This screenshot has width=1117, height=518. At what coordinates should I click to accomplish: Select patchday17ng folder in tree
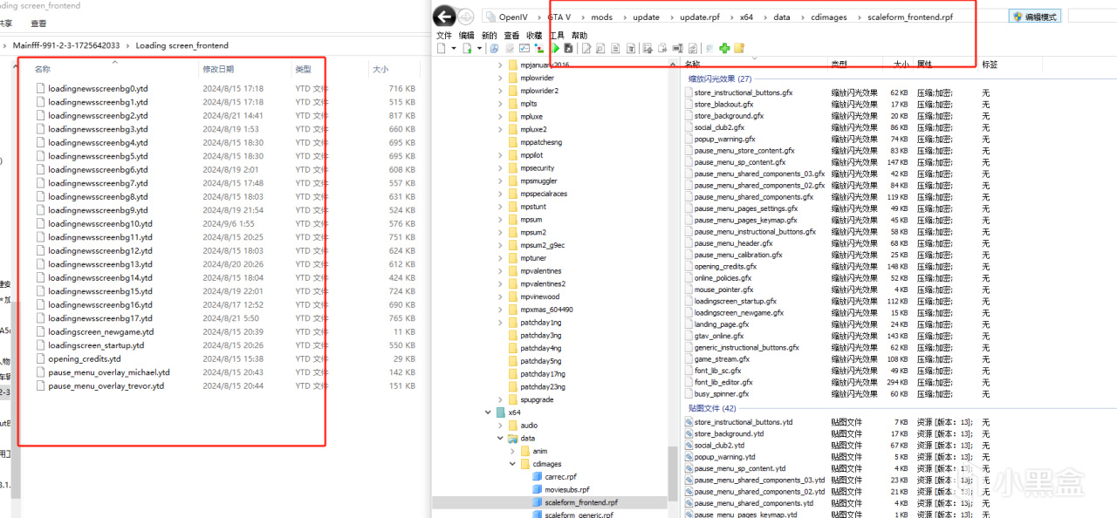click(543, 374)
